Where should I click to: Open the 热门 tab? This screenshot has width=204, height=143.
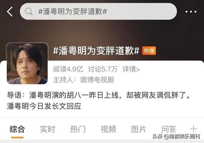point(78,129)
